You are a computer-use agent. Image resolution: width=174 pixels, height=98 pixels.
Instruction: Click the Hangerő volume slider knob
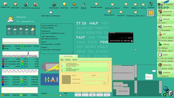click(x=61, y=95)
